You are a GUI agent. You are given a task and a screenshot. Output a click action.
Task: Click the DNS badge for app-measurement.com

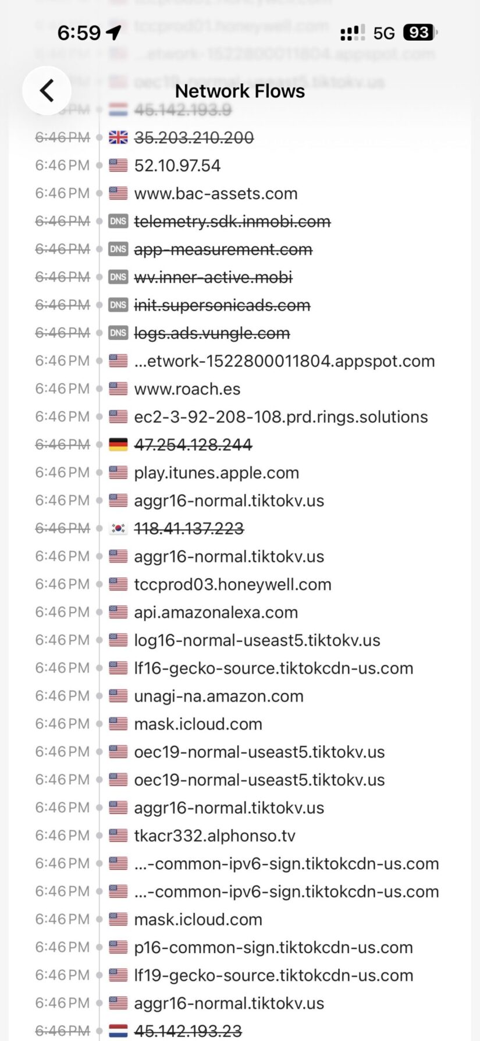[118, 249]
